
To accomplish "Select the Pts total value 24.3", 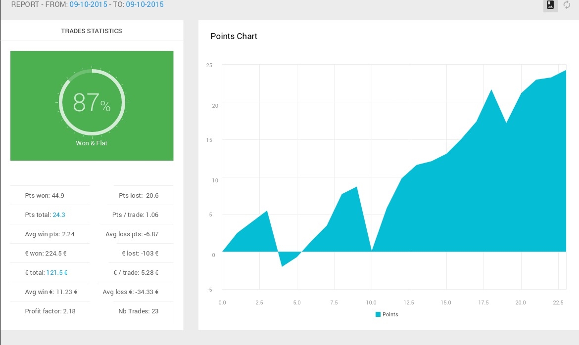I will point(59,215).
